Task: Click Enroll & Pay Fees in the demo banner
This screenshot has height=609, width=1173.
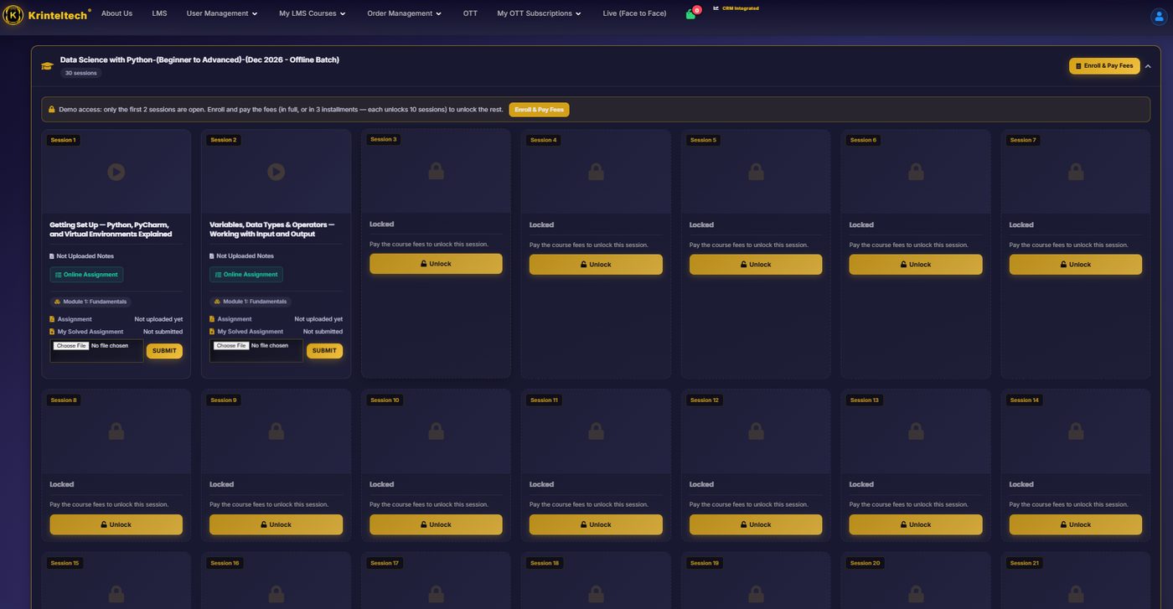Action: pos(539,110)
